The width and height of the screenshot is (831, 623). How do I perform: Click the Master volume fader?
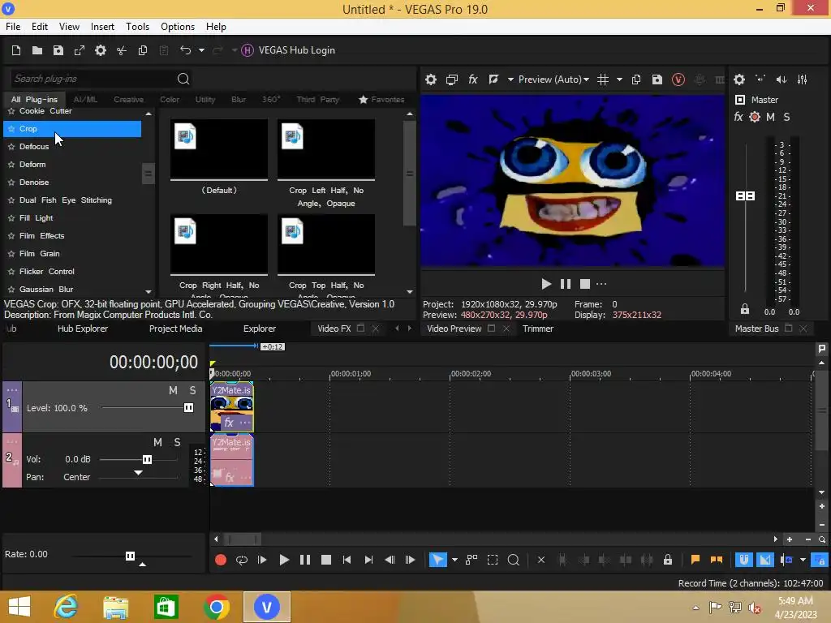pyautogui.click(x=746, y=196)
